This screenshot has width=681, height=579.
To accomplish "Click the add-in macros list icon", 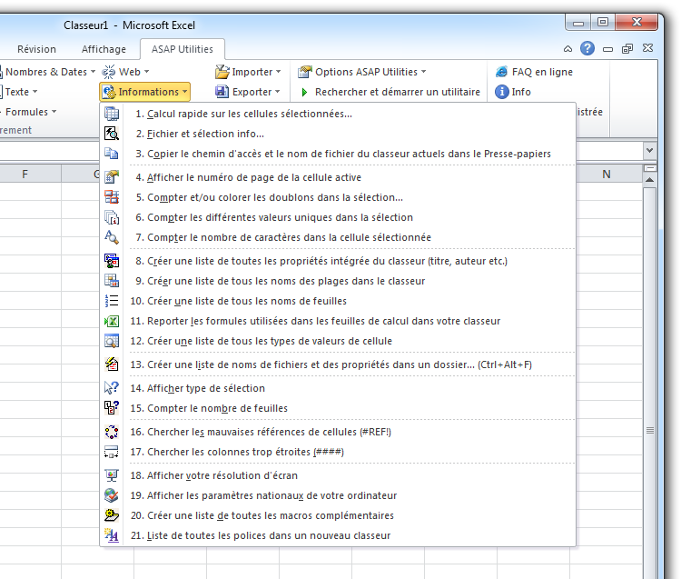I will point(112,515).
